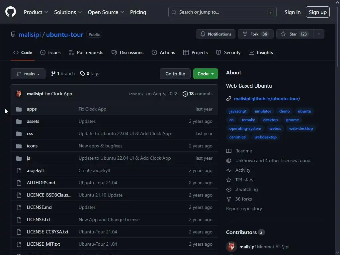Screen dimensions: 340x255
Task: Expand the Solutions menu
Action: click(x=68, y=12)
